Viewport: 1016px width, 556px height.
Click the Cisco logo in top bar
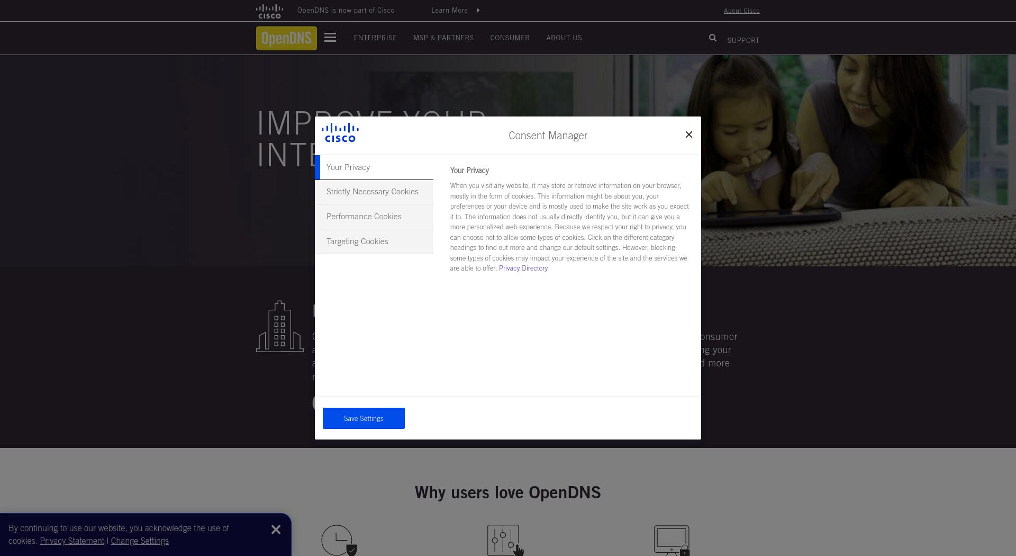[269, 11]
